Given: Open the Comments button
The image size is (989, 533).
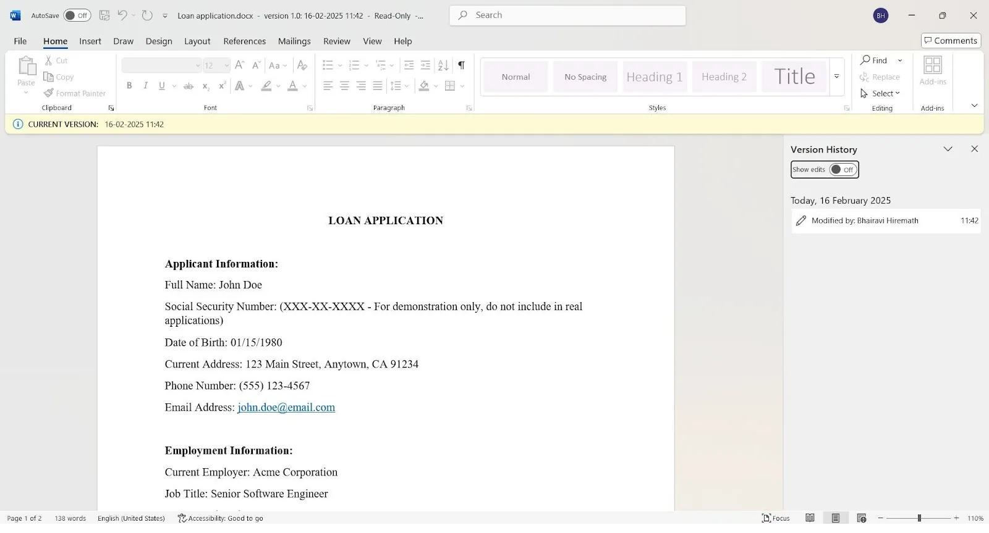Looking at the screenshot, I should [951, 41].
